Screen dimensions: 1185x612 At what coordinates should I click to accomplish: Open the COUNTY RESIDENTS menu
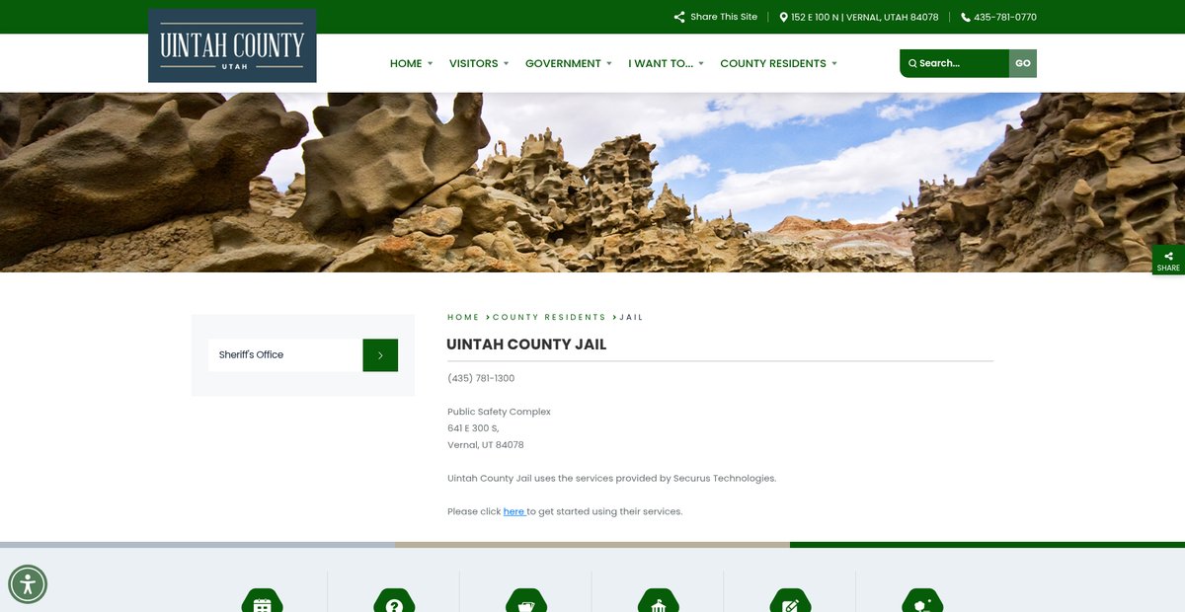tap(773, 63)
